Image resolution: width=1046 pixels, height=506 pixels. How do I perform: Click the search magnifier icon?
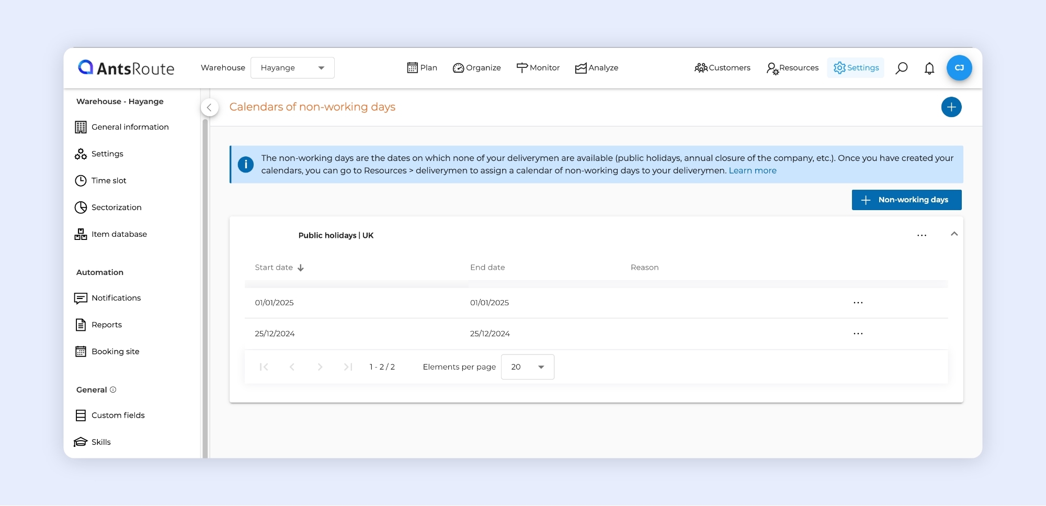pos(901,68)
